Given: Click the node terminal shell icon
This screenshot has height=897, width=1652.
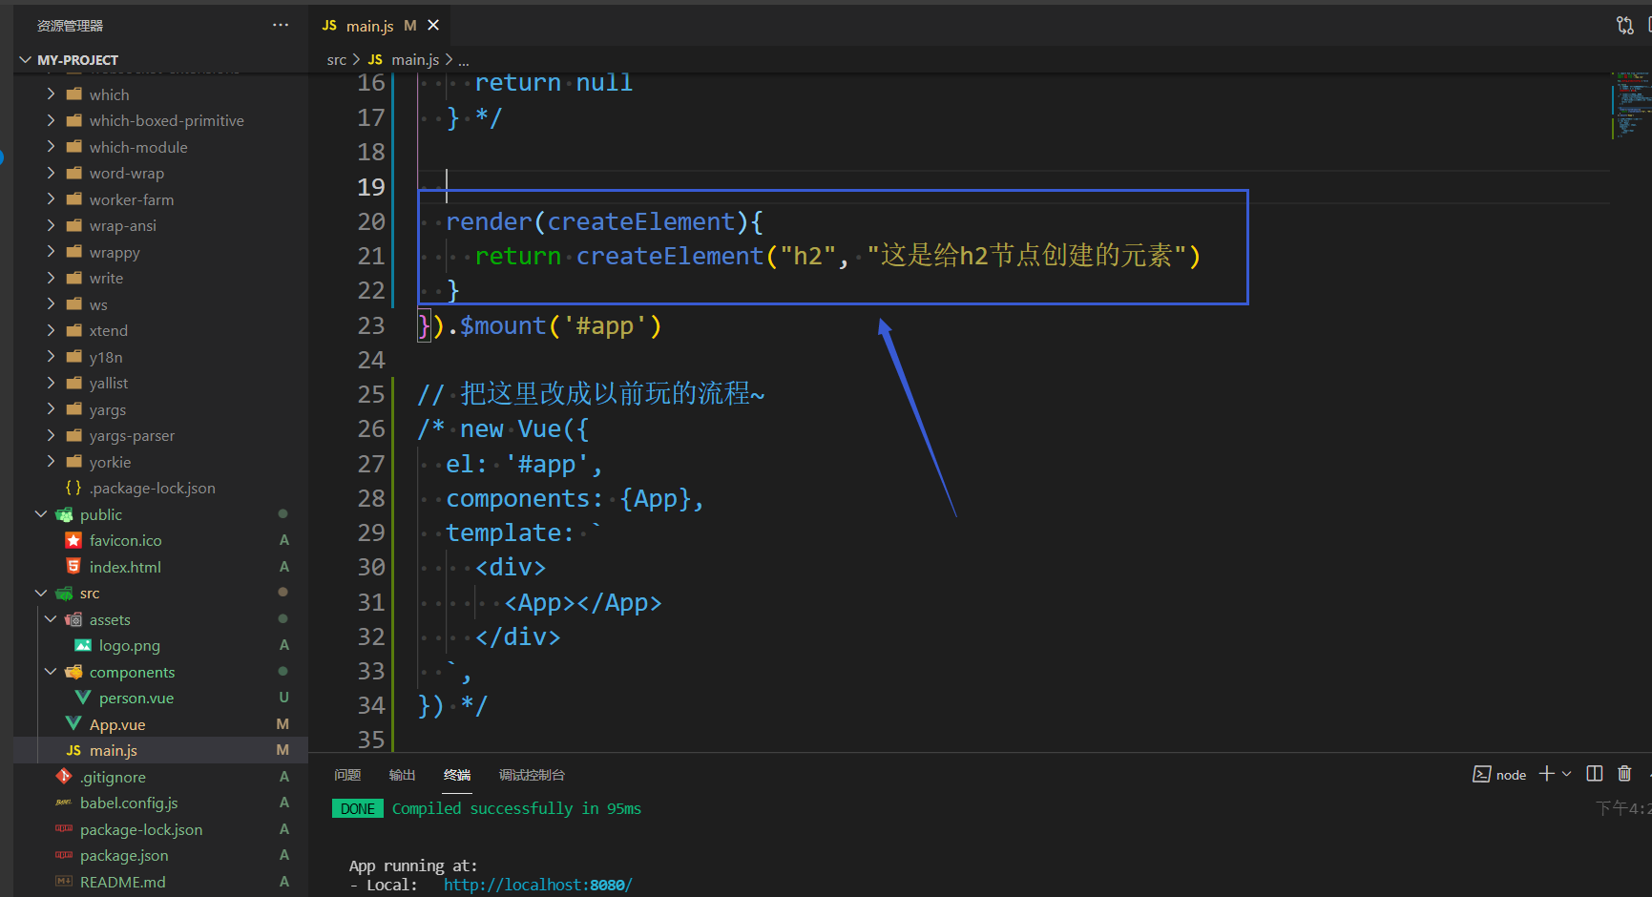Looking at the screenshot, I should coord(1482,774).
